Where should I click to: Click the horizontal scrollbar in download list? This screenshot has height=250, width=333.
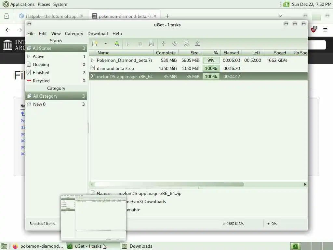[x=169, y=184]
